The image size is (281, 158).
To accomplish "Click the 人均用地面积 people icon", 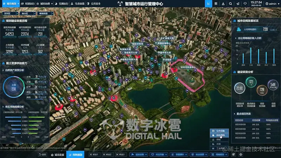I will coord(239,29).
